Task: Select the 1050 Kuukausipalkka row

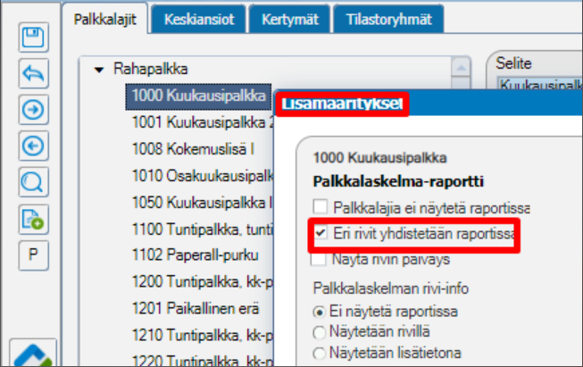Action: [203, 203]
